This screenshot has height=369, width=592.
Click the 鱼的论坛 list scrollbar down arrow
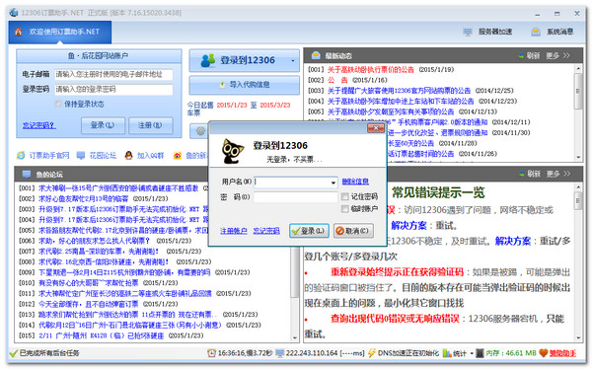pos(295,337)
